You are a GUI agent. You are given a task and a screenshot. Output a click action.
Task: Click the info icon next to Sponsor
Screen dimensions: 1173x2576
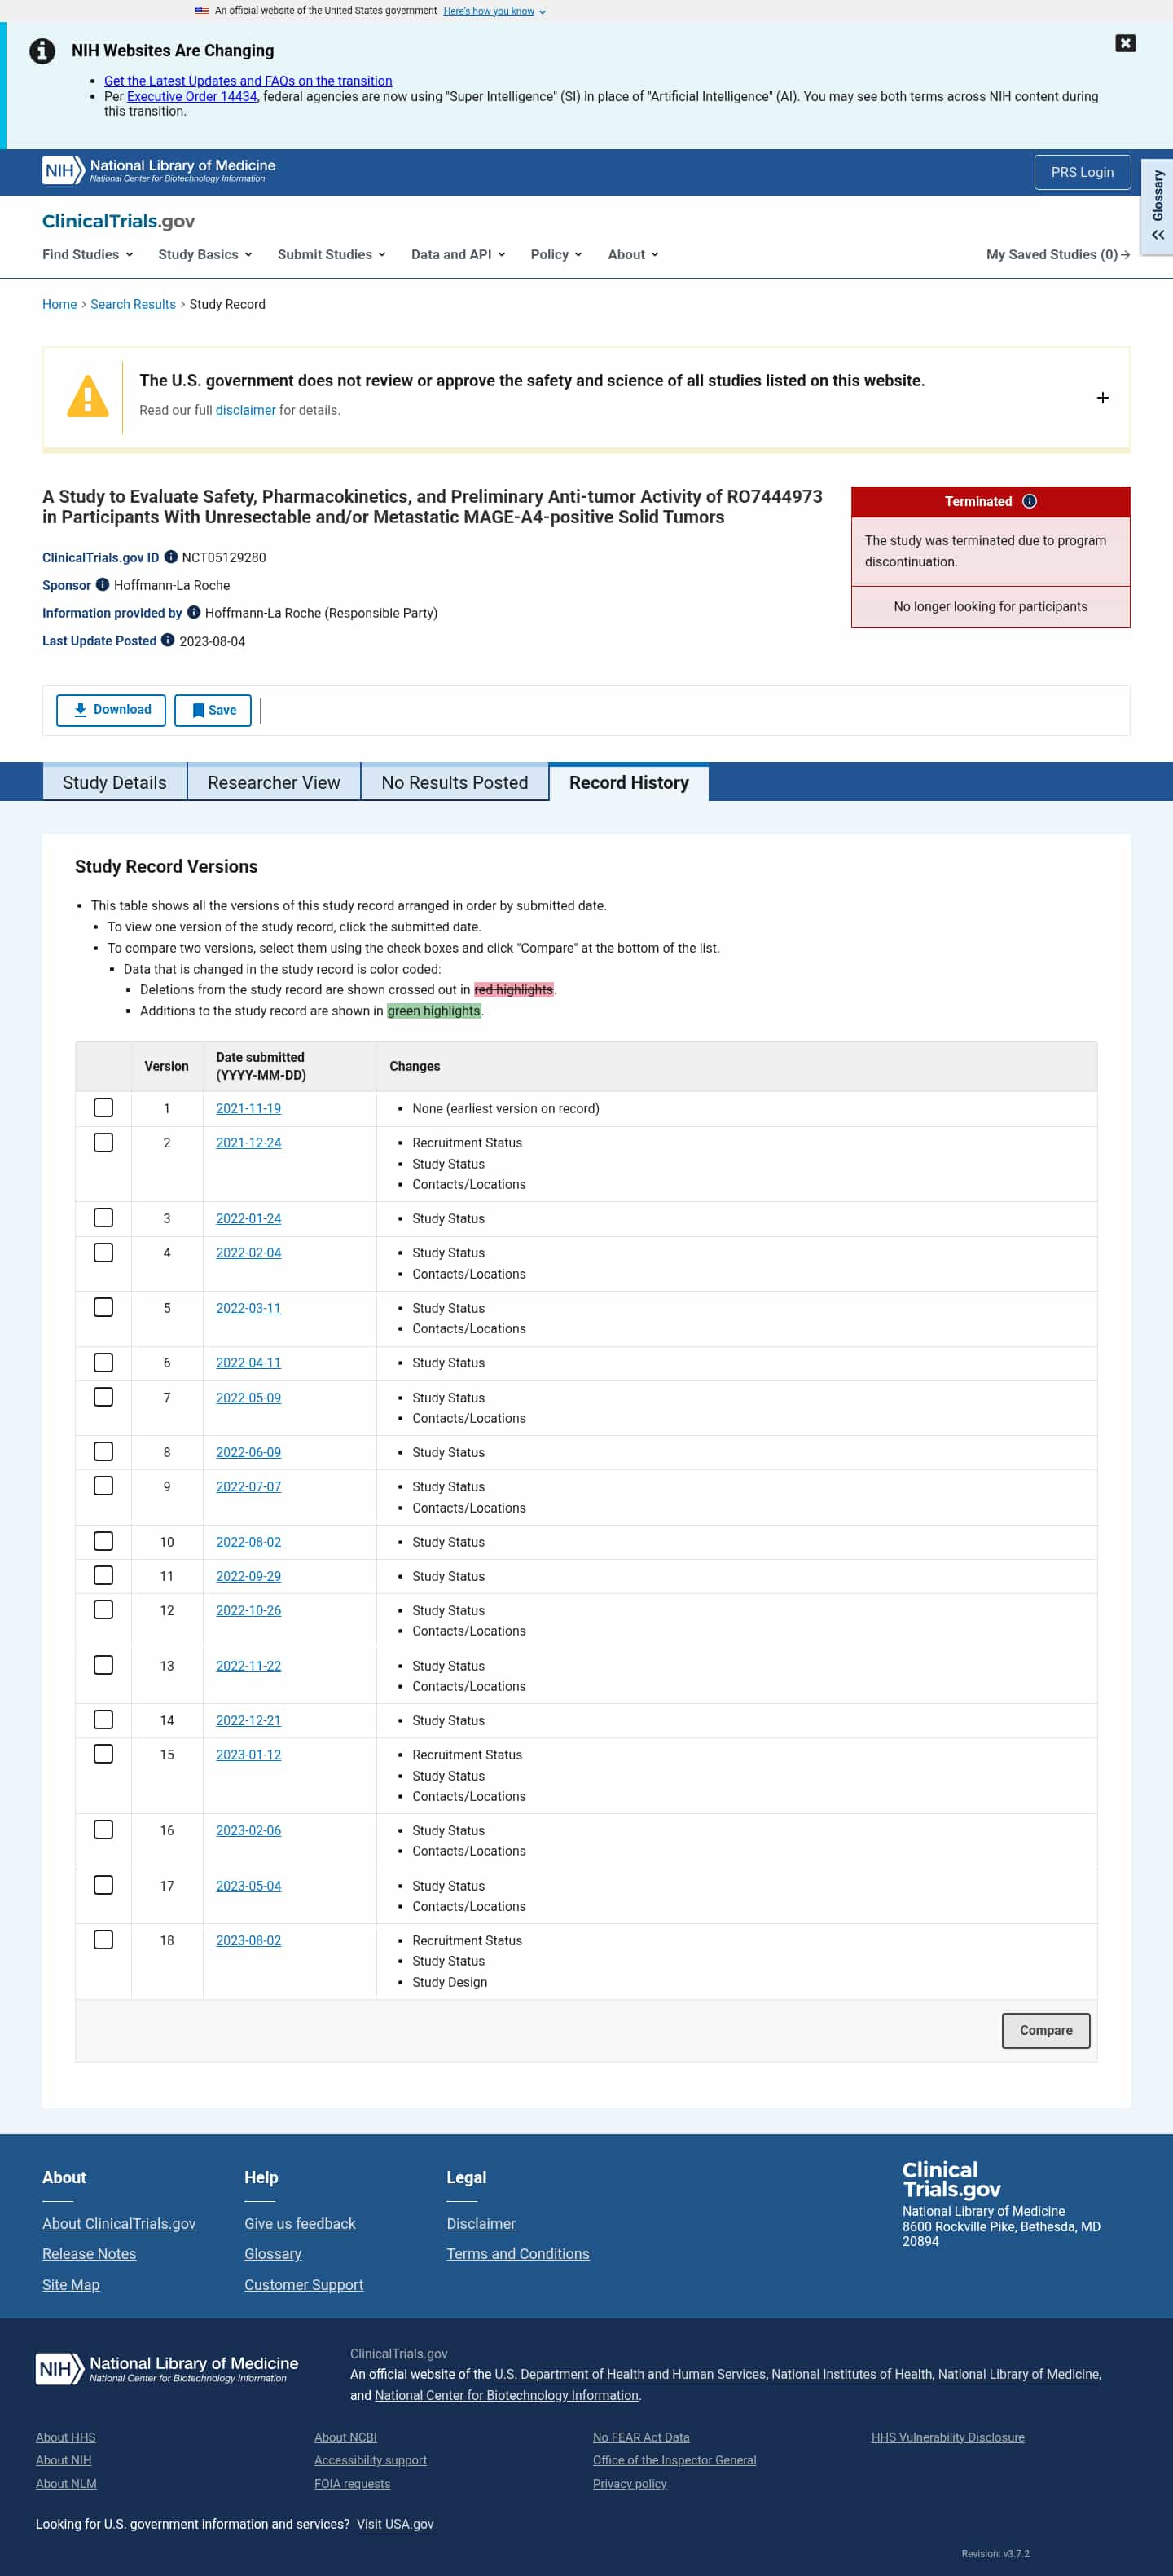coord(102,585)
